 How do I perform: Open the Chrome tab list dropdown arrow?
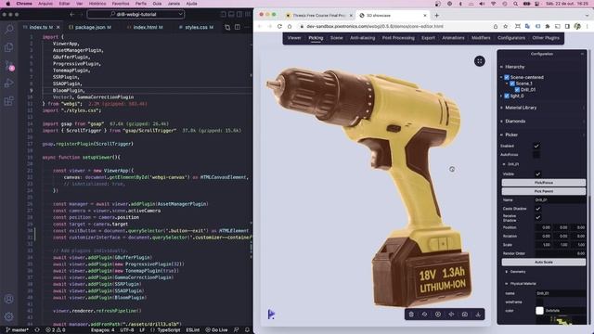pos(588,16)
